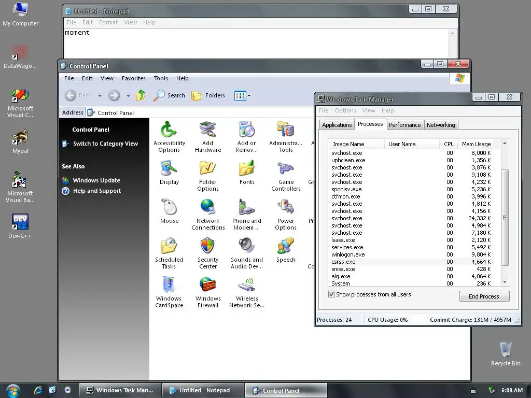Open My Computer desktop icon
Viewport: 531px width, 398px height.
[x=20, y=14]
